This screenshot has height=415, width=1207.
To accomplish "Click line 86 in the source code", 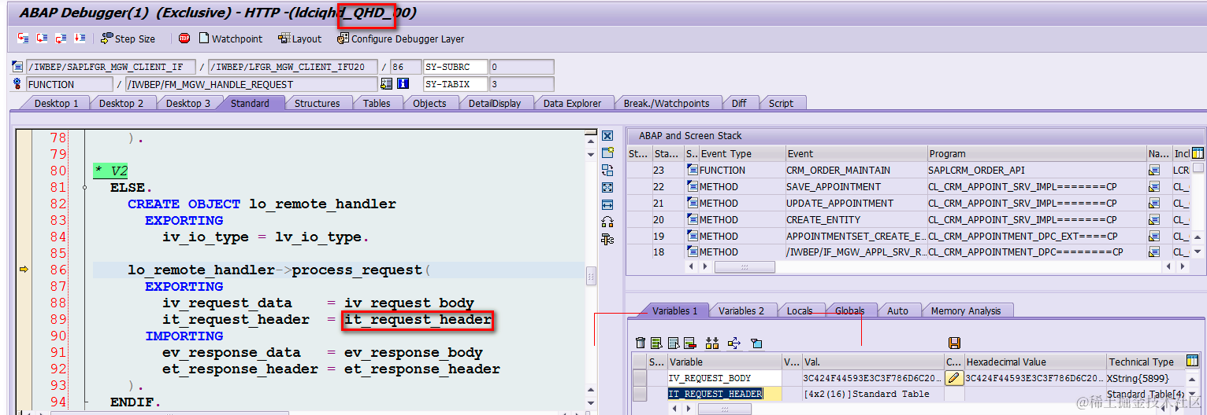I will click(339, 270).
